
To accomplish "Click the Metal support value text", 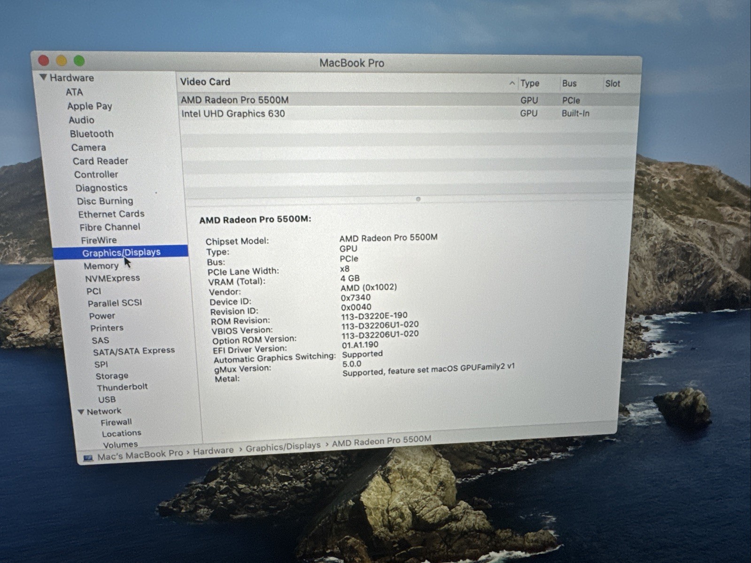I will pyautogui.click(x=428, y=370).
